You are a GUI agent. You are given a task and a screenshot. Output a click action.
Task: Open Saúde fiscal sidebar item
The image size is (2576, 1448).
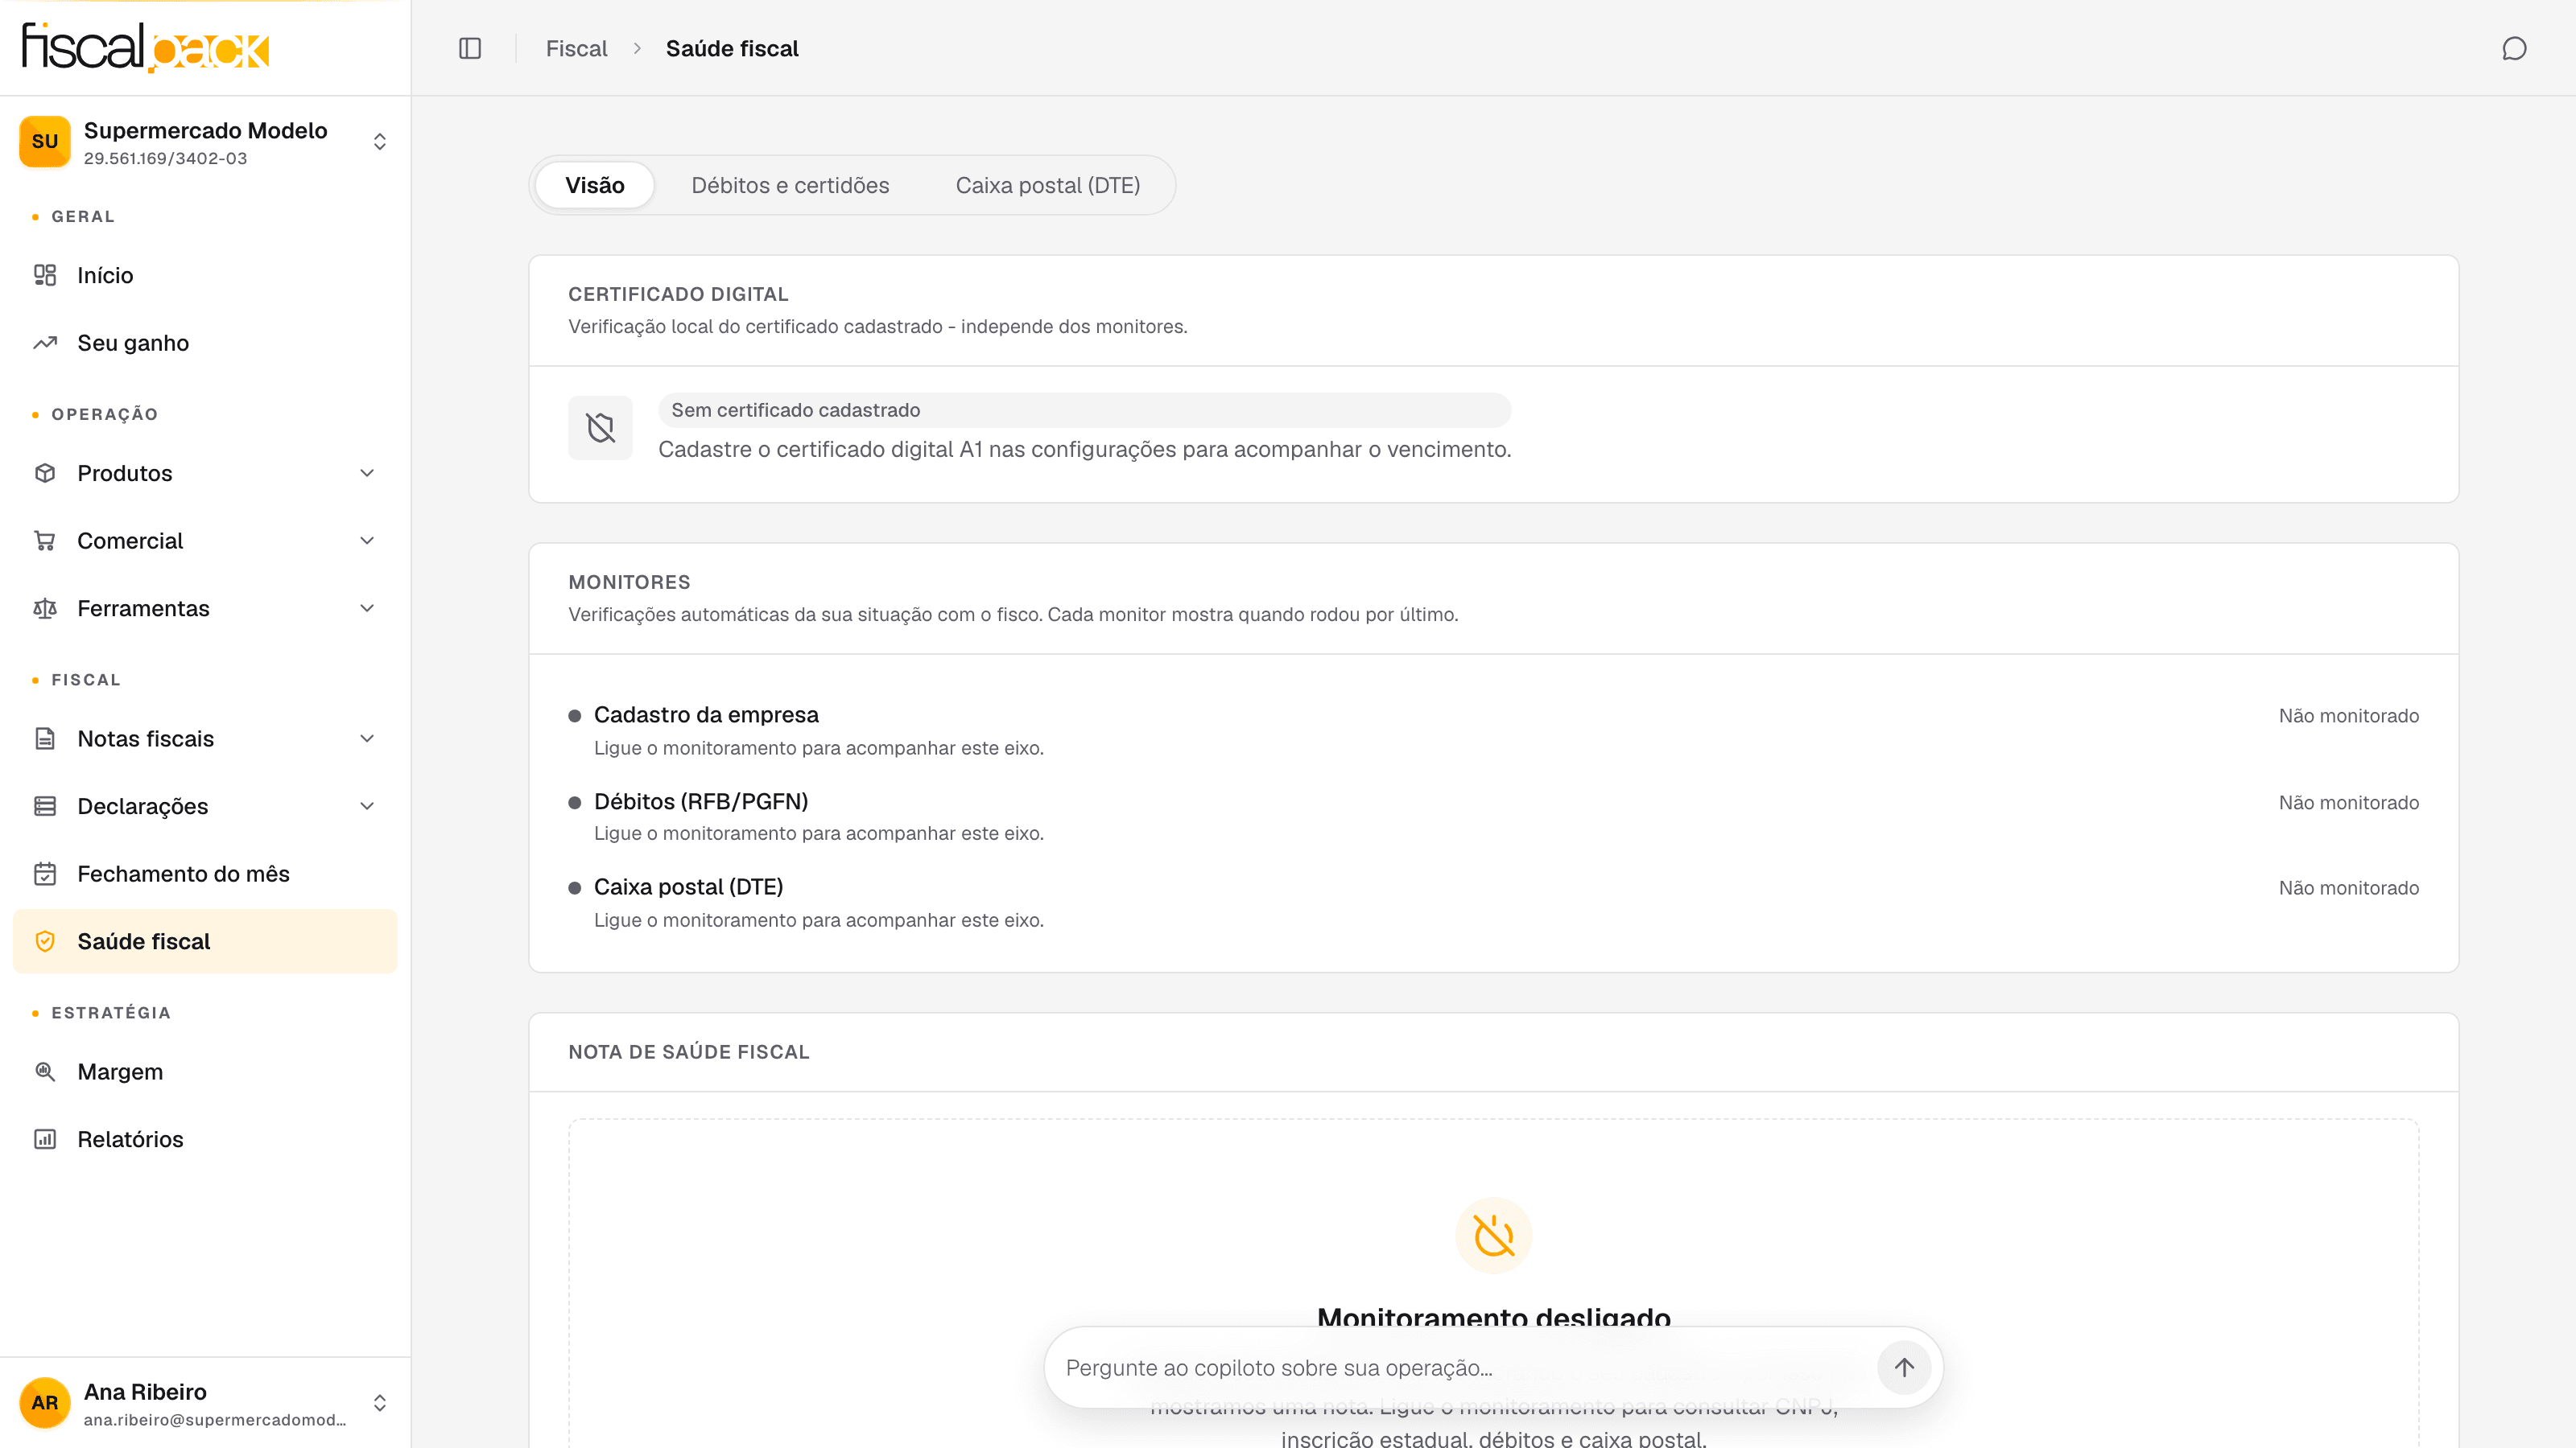[x=205, y=941]
